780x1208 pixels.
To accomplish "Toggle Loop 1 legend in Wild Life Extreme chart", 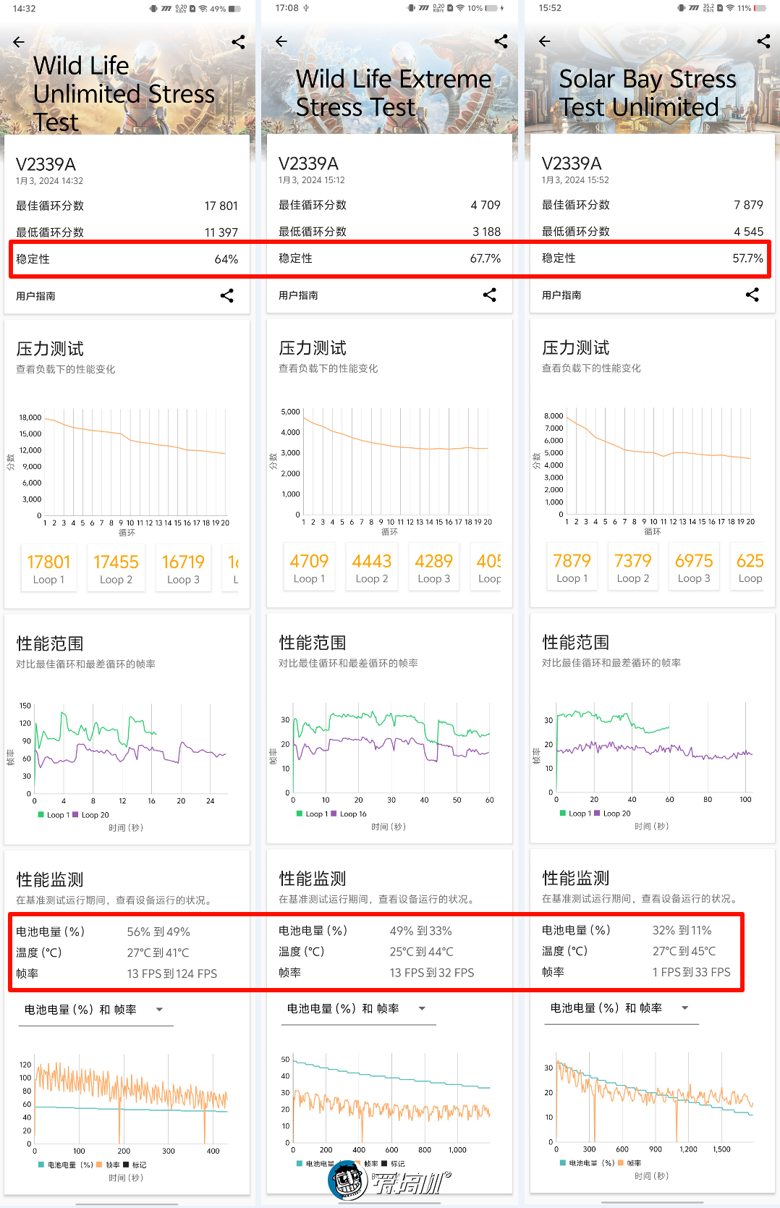I will tap(312, 814).
